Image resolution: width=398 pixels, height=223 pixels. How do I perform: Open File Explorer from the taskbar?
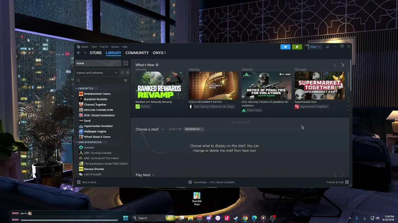click(190, 218)
